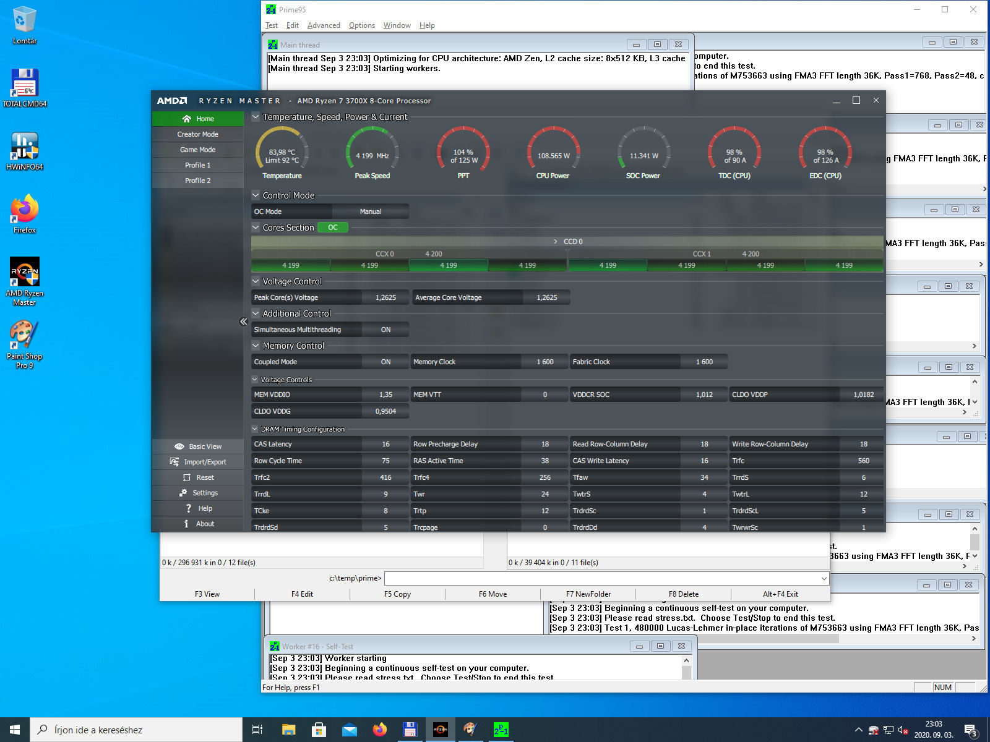Collapse Temperature, Speed, Power & Current section
The height and width of the screenshot is (742, 990).
tap(256, 116)
